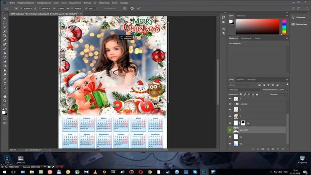The image size is (311, 175).
Task: Select the Zoom tool
Action: coord(5,101)
